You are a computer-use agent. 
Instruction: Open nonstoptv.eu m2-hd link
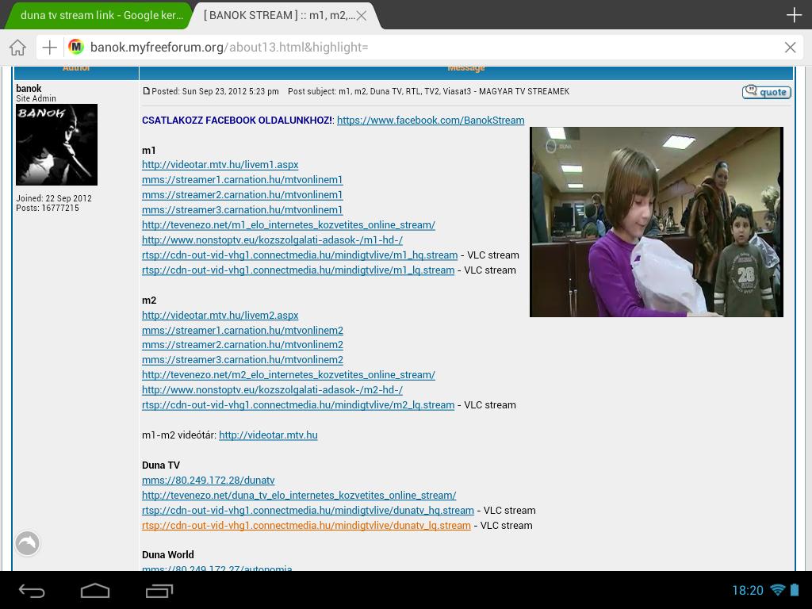[x=272, y=389]
